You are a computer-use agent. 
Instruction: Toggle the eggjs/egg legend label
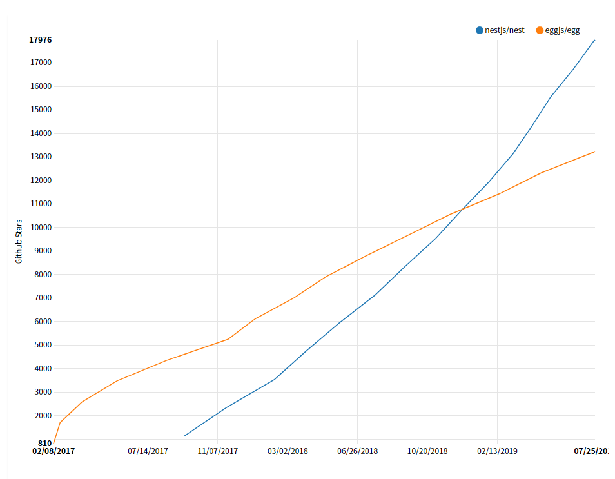tap(562, 30)
